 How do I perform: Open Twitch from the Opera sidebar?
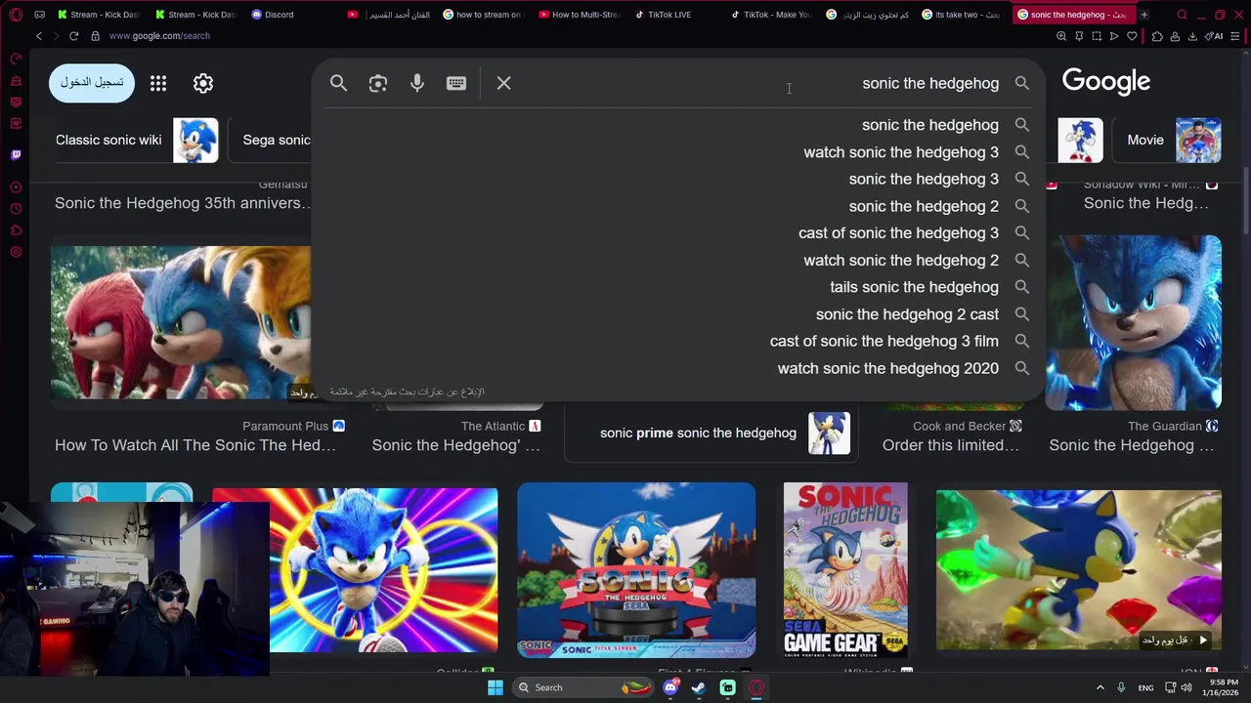pos(16,155)
